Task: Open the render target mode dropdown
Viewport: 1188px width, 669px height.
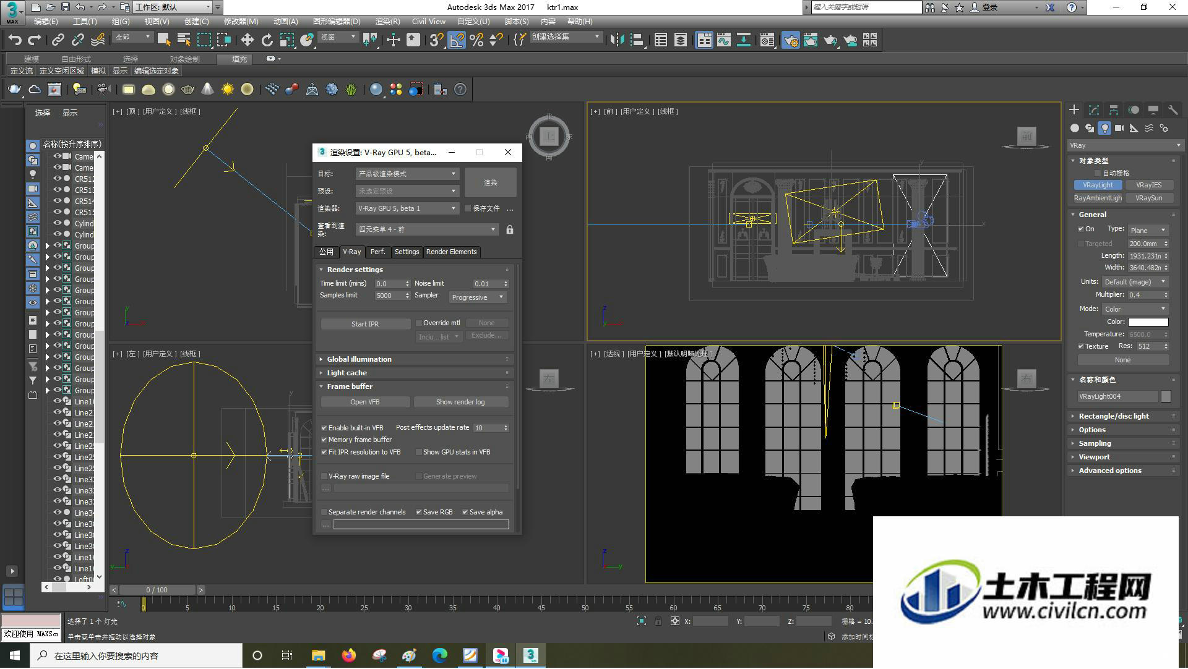Action: coord(407,174)
